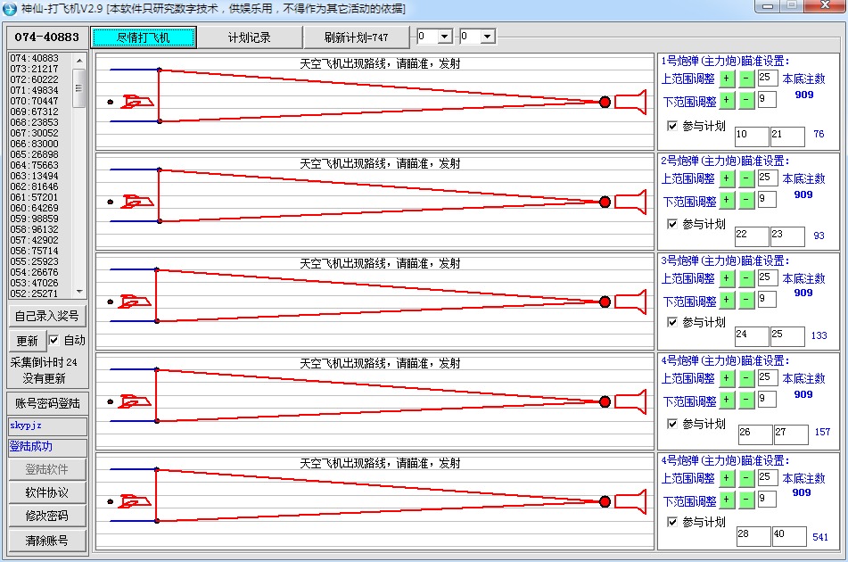Click minus for last cannon lower range
The height and width of the screenshot is (562, 848).
(x=747, y=500)
